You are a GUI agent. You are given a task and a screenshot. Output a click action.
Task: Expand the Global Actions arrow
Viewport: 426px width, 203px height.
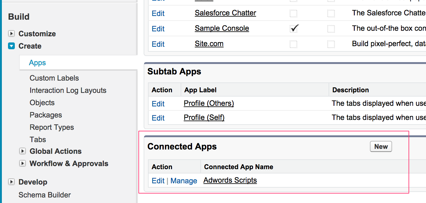tap(23, 151)
